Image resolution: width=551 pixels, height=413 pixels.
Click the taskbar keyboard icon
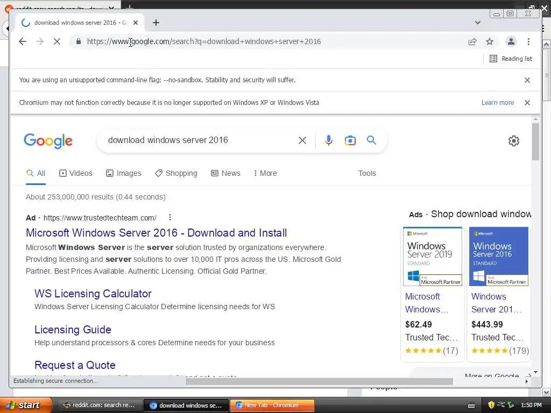tap(471, 405)
